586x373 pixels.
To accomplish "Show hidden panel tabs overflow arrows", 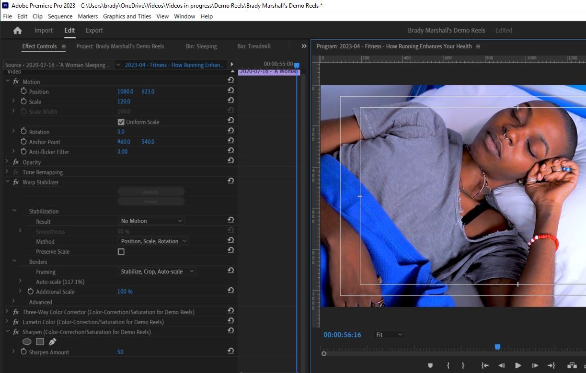I will tap(304, 46).
